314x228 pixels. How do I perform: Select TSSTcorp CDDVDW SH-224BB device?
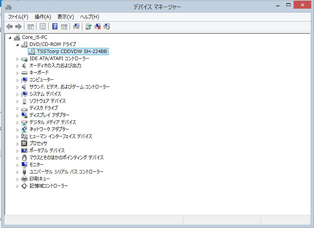point(72,51)
